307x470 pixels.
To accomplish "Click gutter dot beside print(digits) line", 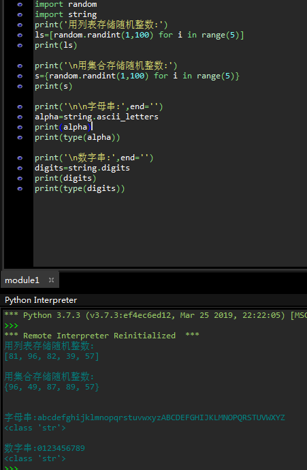I will (x=20, y=178).
